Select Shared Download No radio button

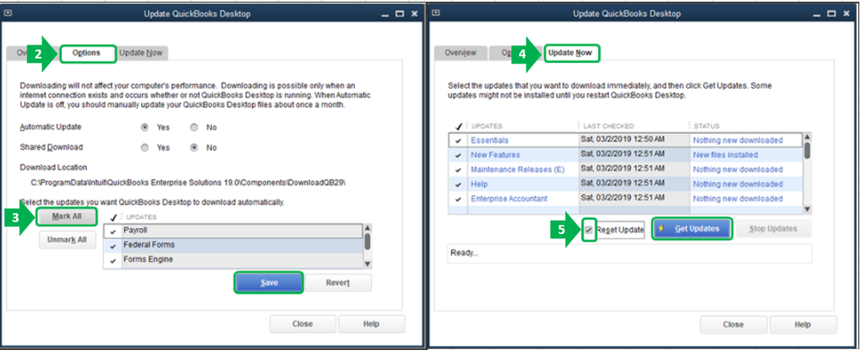(x=195, y=148)
